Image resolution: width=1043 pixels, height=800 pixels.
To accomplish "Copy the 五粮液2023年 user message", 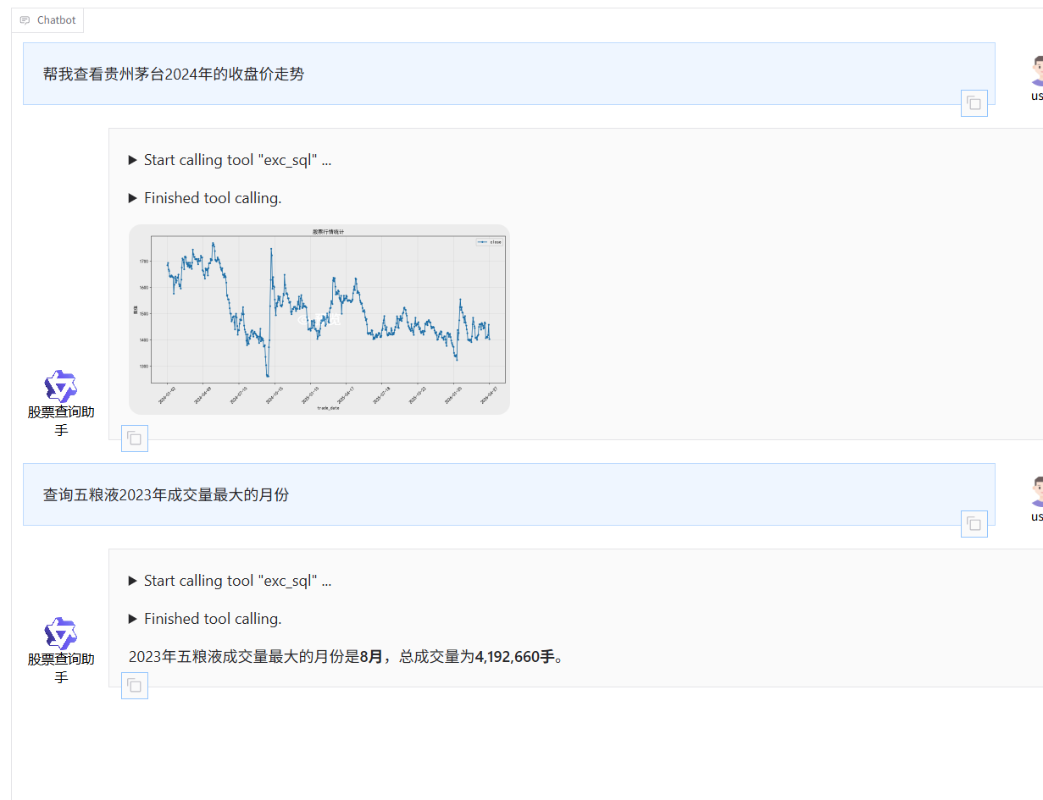I will [974, 523].
